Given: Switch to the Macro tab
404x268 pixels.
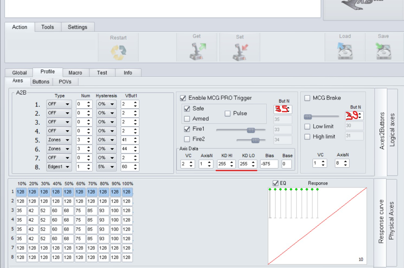Looking at the screenshot, I should [x=75, y=73].
